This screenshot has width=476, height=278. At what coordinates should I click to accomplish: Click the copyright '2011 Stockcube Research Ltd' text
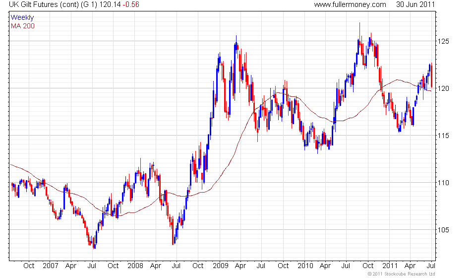(401, 274)
